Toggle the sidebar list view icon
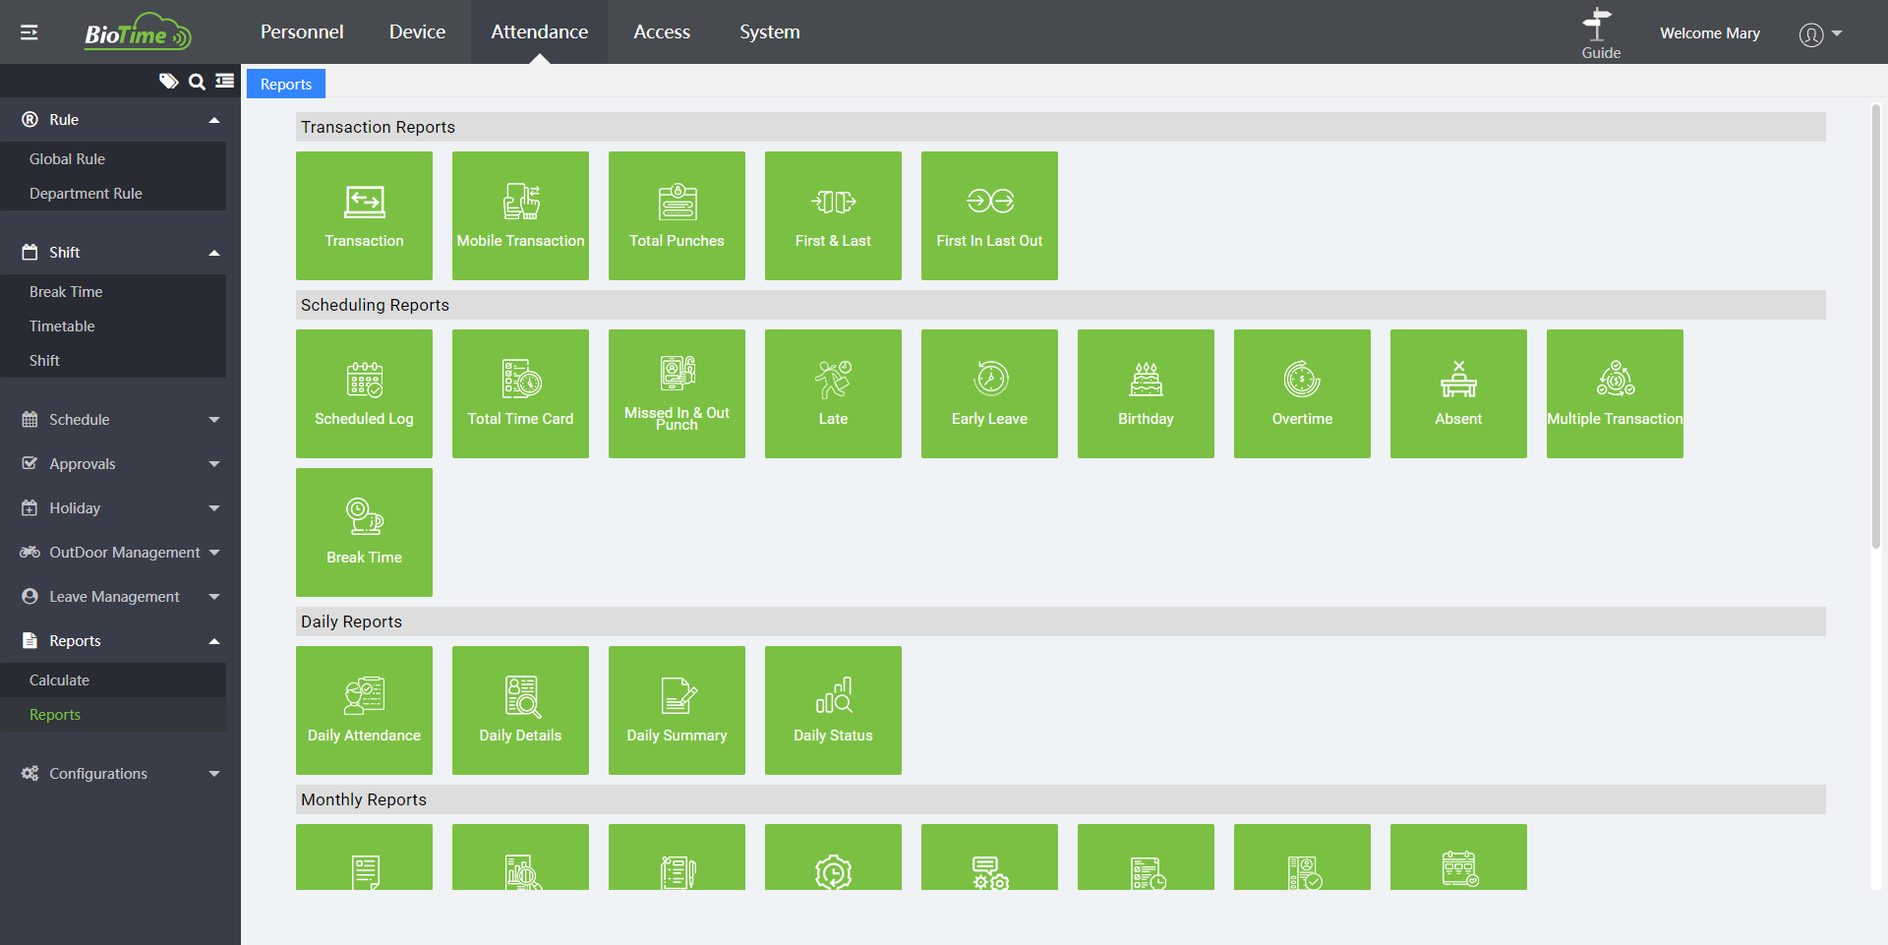The image size is (1888, 945). coord(225,82)
